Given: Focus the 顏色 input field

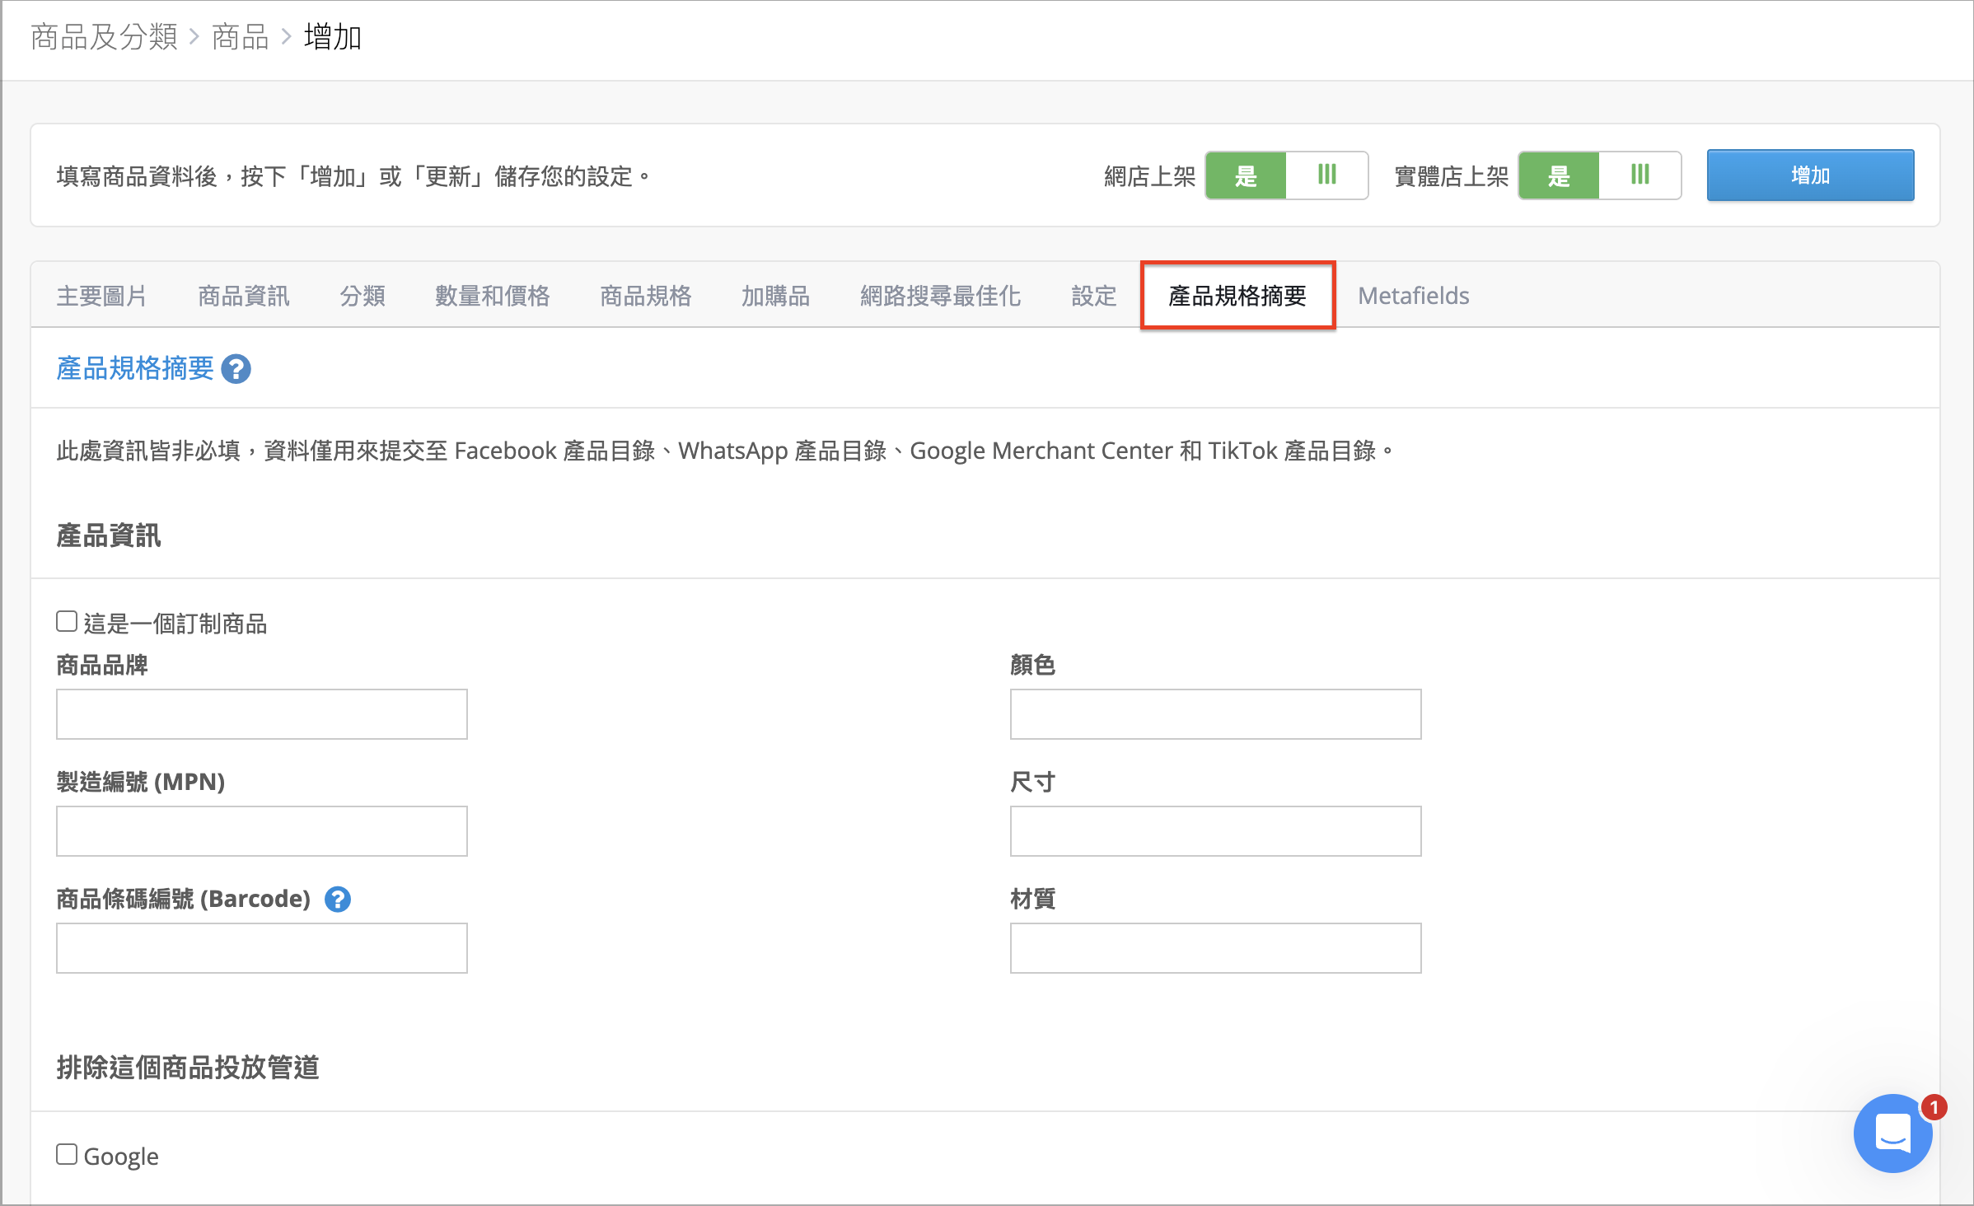Looking at the screenshot, I should coord(1216,714).
